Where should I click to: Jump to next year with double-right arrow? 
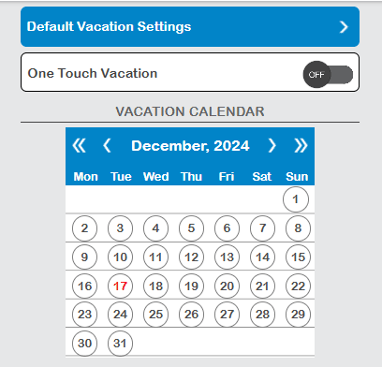tap(301, 145)
